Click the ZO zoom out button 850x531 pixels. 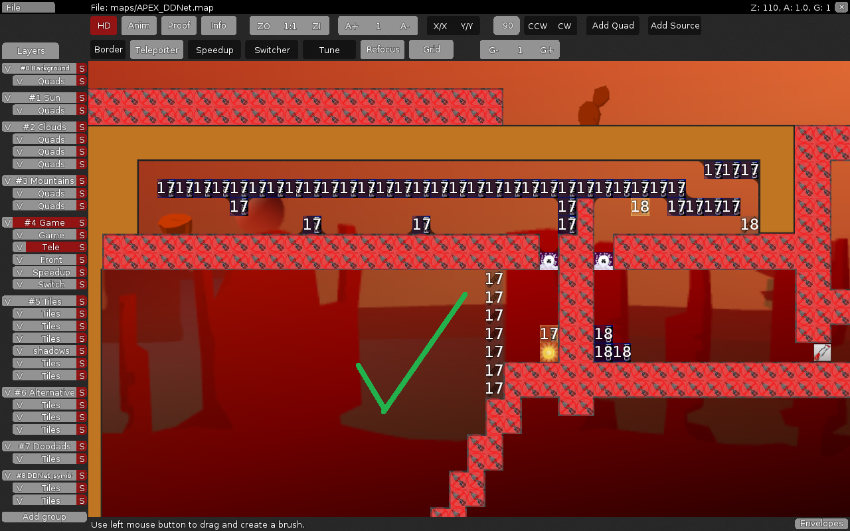pos(264,26)
